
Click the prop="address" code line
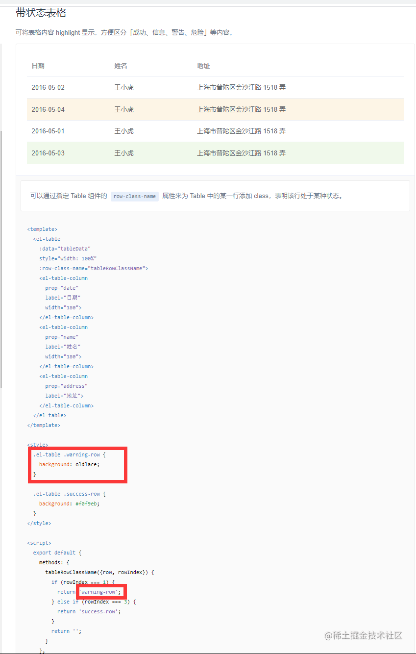[x=67, y=386]
